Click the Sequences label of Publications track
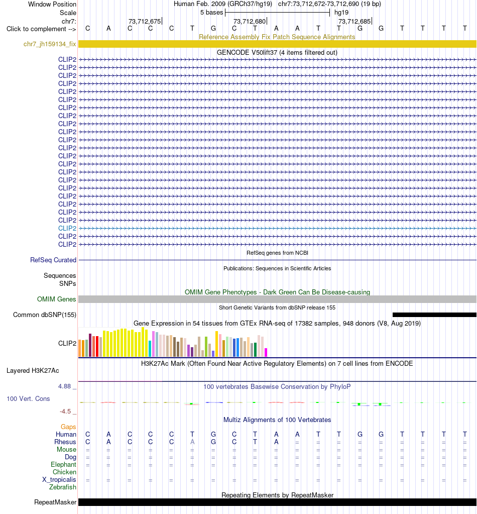The width and height of the screenshot is (477, 514). point(60,276)
